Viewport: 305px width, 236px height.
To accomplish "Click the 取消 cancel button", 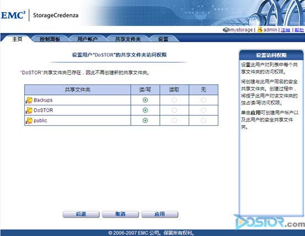I will [120, 214].
